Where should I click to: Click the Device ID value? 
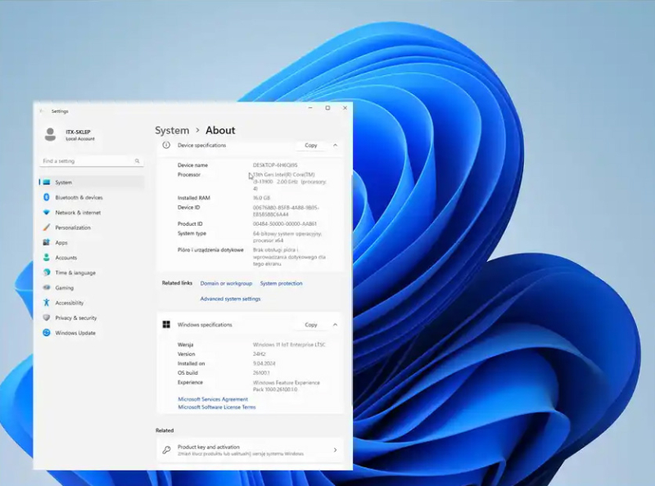point(286,211)
